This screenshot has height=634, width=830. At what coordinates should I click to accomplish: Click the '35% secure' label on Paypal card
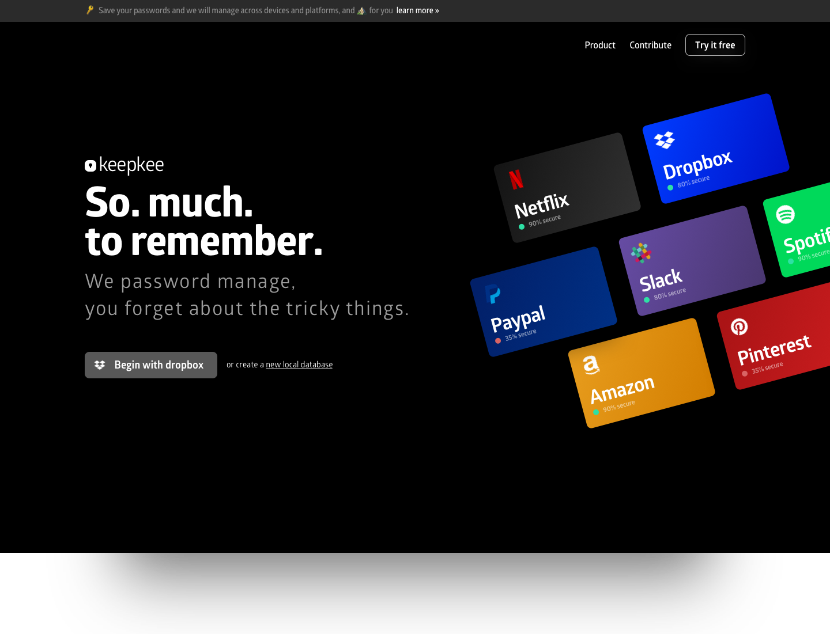tap(520, 335)
